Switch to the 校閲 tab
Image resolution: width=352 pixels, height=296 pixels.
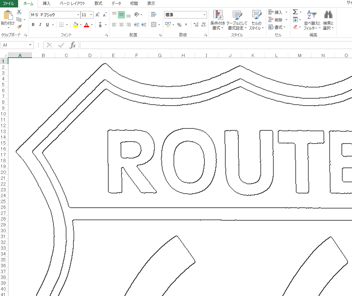(x=134, y=4)
